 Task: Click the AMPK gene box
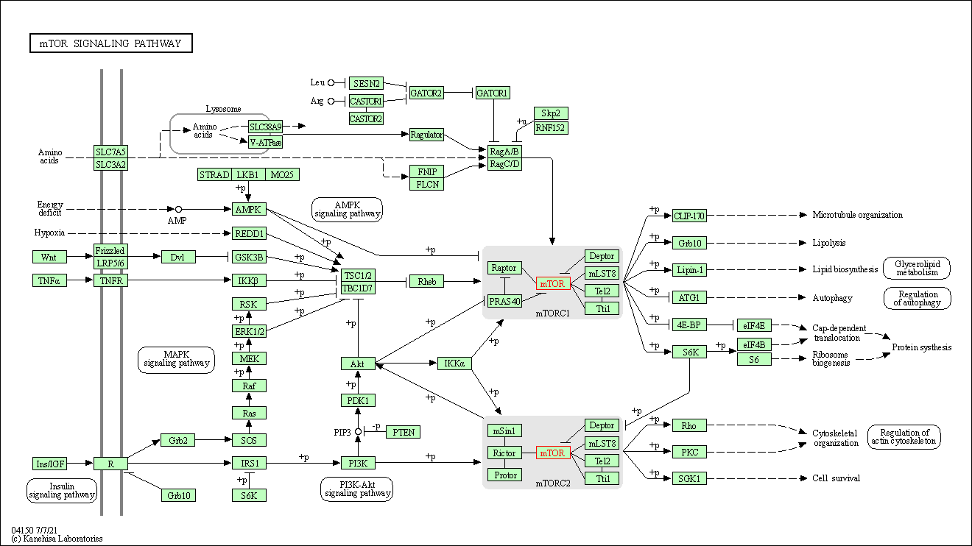pyautogui.click(x=249, y=209)
